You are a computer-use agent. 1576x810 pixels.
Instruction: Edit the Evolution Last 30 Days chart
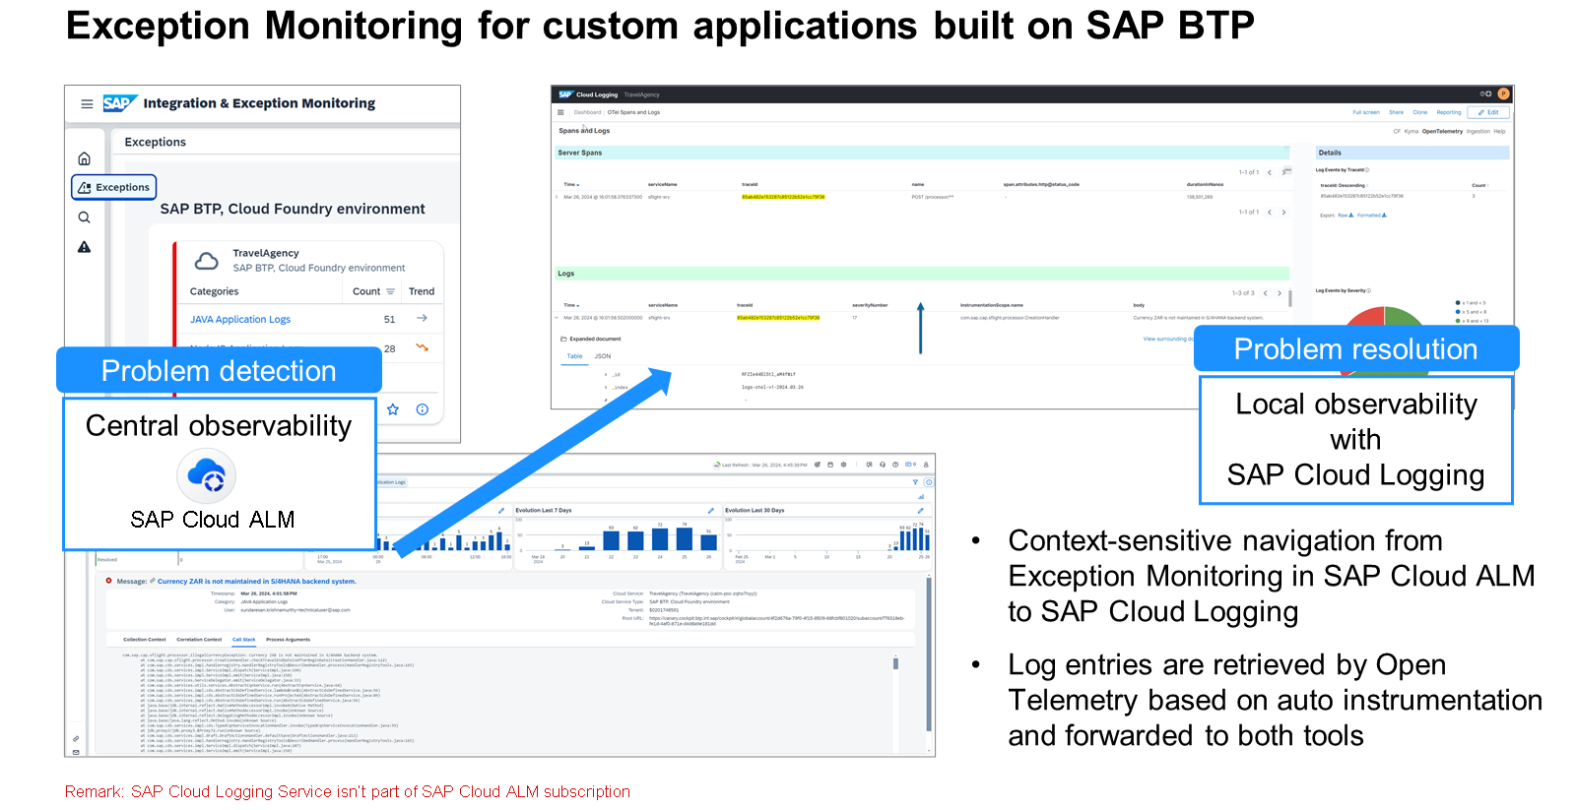(921, 510)
